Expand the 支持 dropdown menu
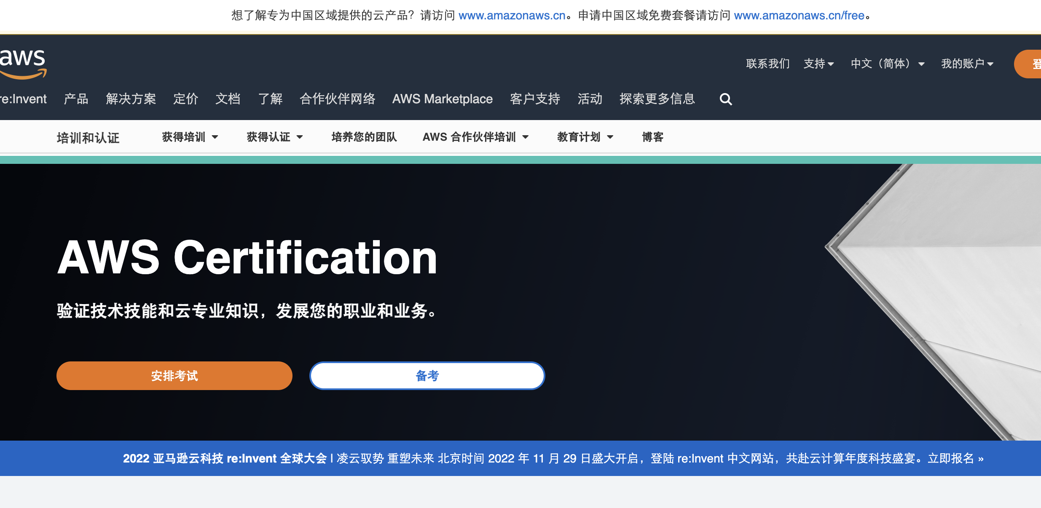The image size is (1041, 508). [818, 64]
